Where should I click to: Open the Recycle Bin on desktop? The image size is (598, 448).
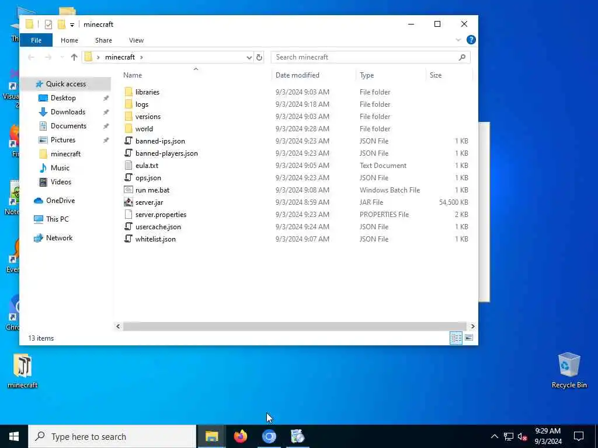pyautogui.click(x=569, y=370)
